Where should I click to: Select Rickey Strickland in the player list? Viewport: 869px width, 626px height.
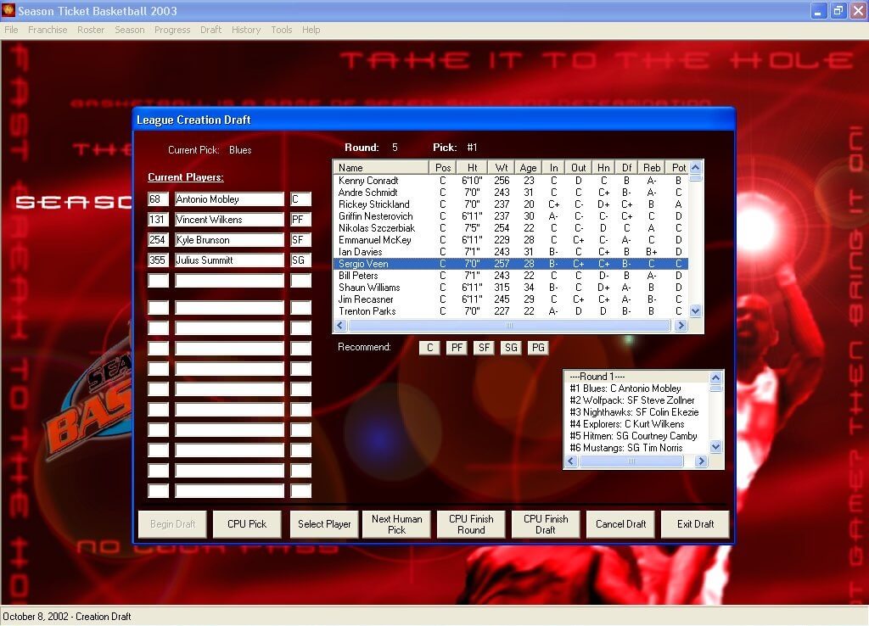point(511,204)
